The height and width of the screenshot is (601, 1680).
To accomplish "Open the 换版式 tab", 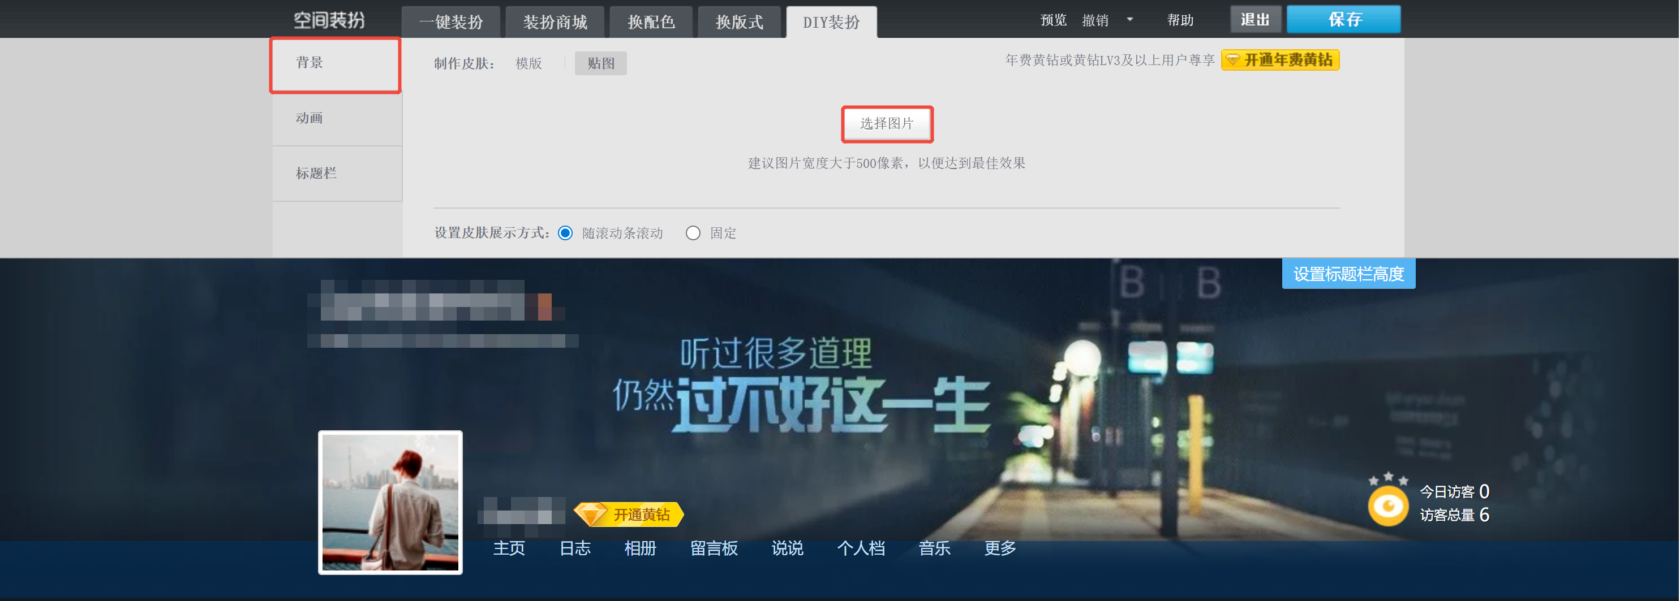I will 739,22.
